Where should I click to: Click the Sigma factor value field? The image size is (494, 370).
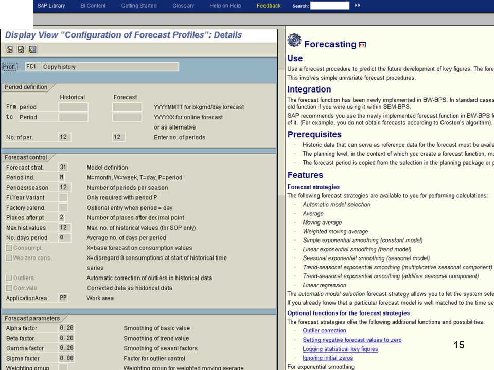pyautogui.click(x=66, y=358)
